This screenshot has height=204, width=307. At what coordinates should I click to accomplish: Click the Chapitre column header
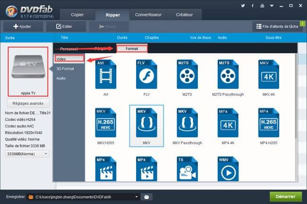(152, 38)
